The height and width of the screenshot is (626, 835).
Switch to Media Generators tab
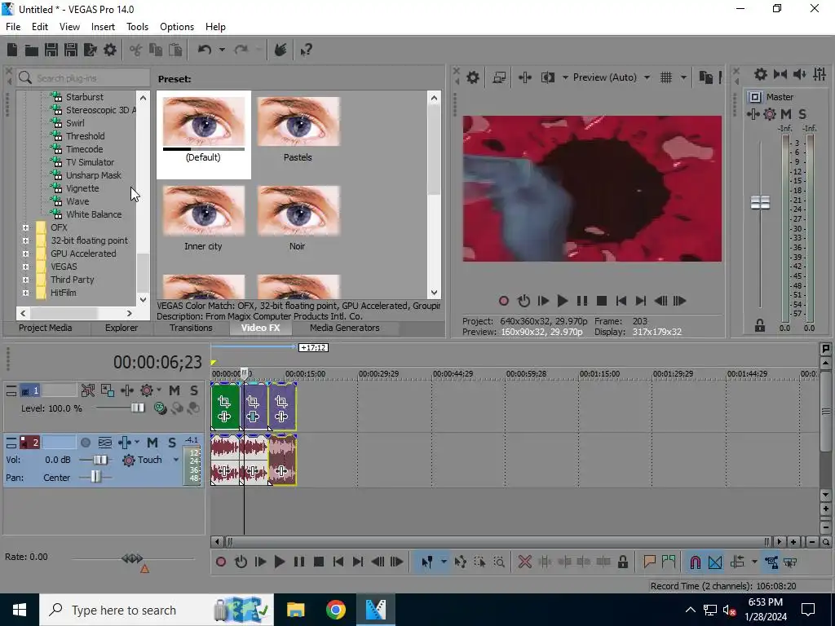(x=345, y=328)
